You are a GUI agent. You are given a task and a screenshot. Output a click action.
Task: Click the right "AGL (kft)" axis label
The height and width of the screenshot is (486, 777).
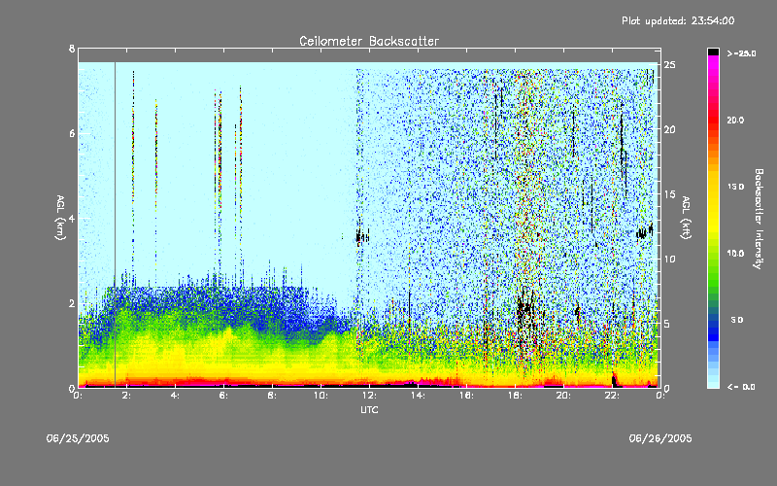pyautogui.click(x=686, y=218)
